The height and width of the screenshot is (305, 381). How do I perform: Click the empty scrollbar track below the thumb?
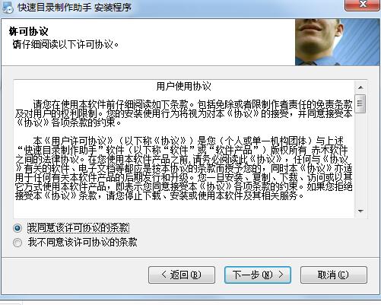tap(360, 159)
